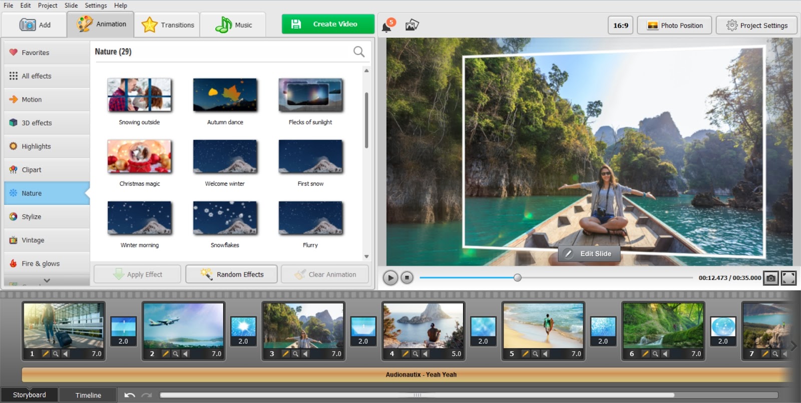
Task: Stop the slideshow preview
Action: point(407,277)
